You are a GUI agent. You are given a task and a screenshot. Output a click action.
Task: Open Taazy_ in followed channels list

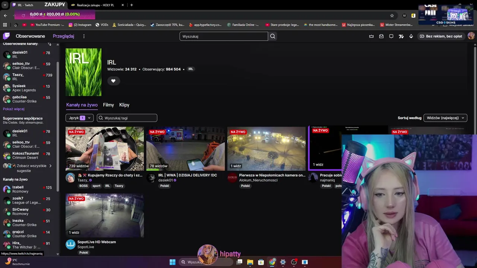tap(28, 77)
